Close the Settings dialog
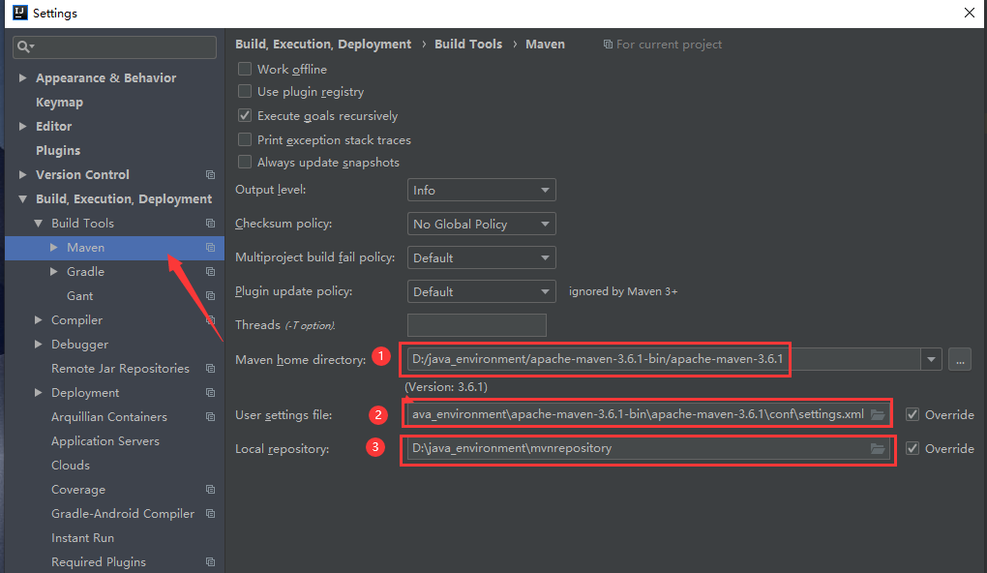The height and width of the screenshot is (573, 987). coord(970,13)
